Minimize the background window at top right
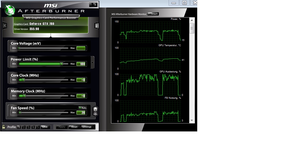The image size is (297, 167). (174, 3)
